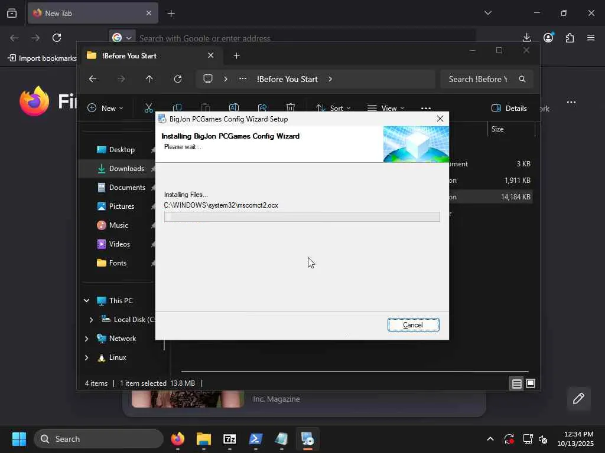Open the Sort dropdown menu
Image resolution: width=605 pixels, height=453 pixels.
[333, 109]
